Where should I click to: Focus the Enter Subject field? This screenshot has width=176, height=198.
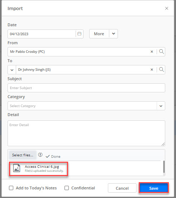86,88
